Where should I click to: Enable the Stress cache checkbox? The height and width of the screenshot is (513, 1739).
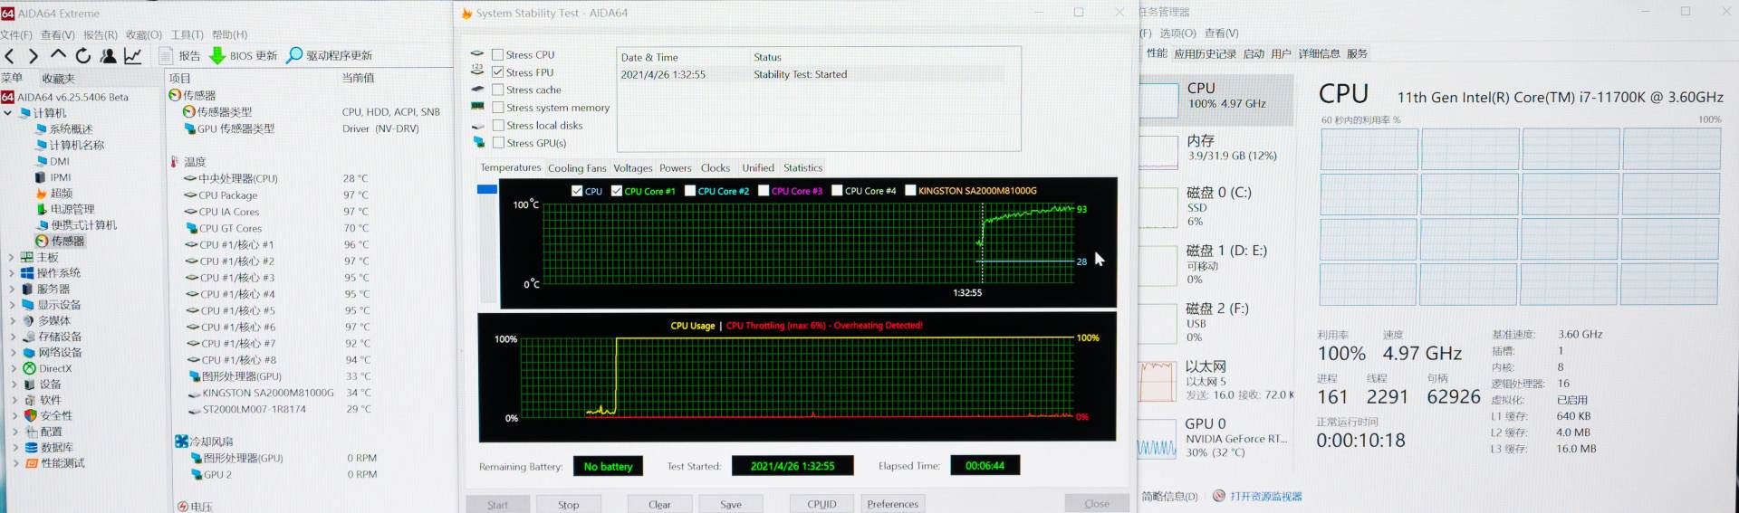pos(498,90)
